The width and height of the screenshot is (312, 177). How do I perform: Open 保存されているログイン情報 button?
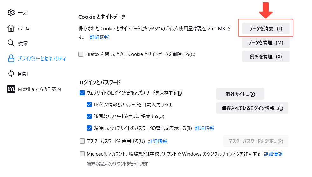click(252, 108)
